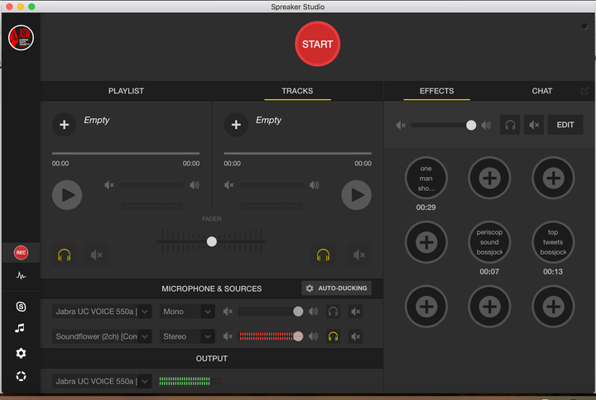Switch to the TRACKS tab
The width and height of the screenshot is (596, 400).
coord(298,91)
